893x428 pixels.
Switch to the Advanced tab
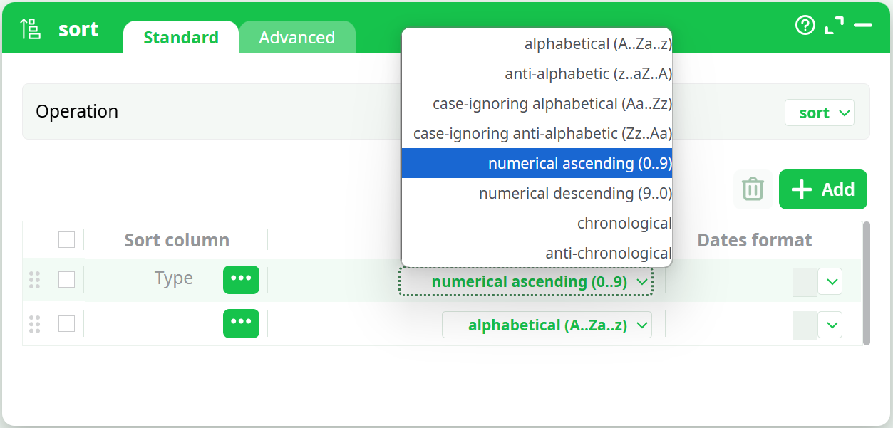click(297, 37)
